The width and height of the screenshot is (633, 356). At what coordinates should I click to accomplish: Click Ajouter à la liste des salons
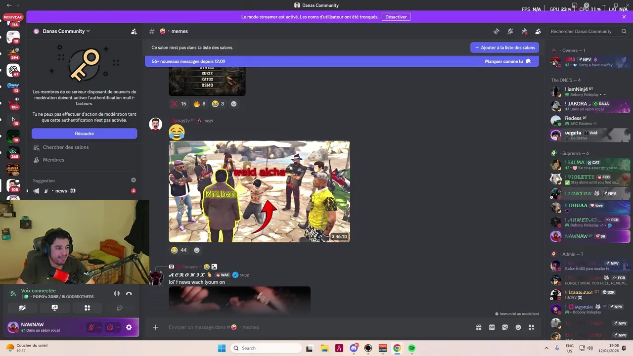tap(505, 47)
